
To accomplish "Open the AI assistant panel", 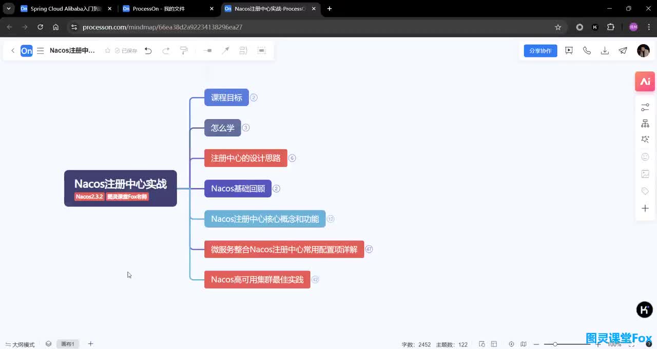I will coord(645,82).
